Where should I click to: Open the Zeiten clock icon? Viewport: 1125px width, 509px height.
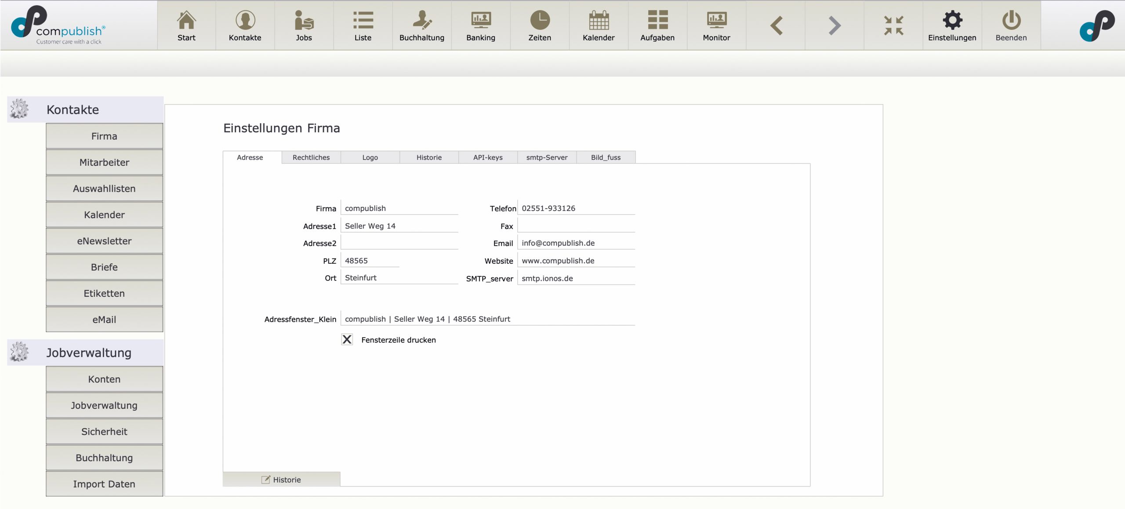pos(540,25)
